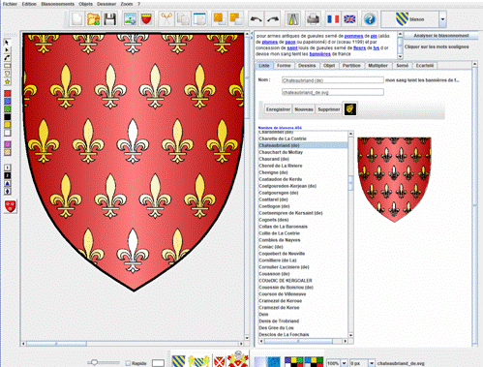Cut selection with the scissors icon
This screenshot has width=483, height=367.
(x=166, y=19)
